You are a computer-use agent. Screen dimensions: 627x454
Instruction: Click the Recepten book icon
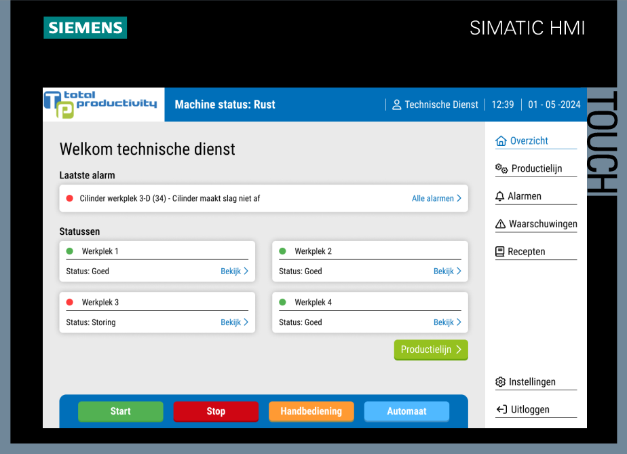[x=500, y=252]
